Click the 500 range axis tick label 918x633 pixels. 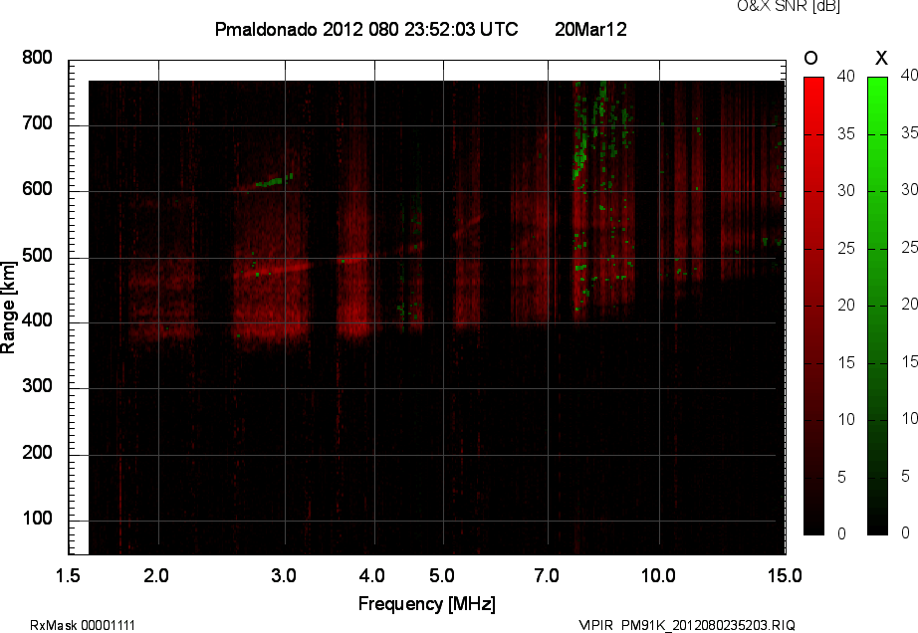[x=37, y=256]
